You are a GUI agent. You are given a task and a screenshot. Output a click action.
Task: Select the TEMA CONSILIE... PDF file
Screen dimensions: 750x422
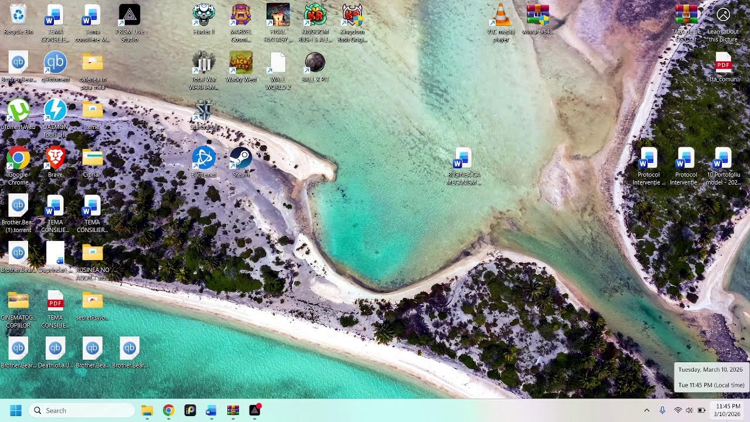pyautogui.click(x=56, y=309)
